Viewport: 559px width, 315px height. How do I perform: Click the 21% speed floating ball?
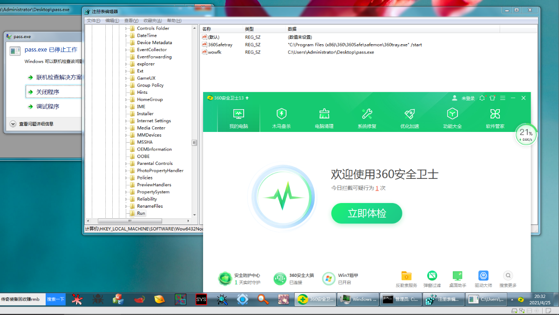[x=526, y=135]
